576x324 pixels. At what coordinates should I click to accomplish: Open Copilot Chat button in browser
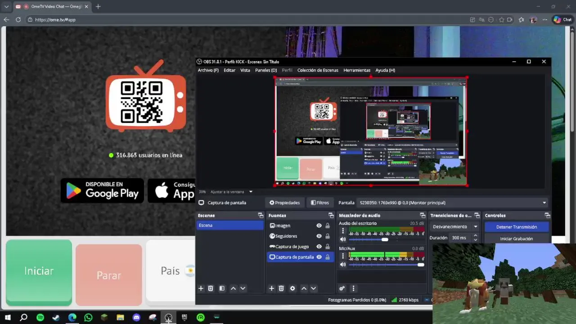562,20
